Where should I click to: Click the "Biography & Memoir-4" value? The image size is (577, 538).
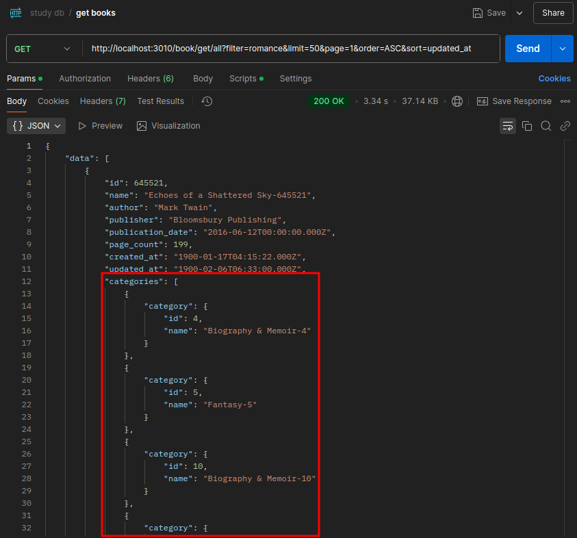pyautogui.click(x=257, y=331)
